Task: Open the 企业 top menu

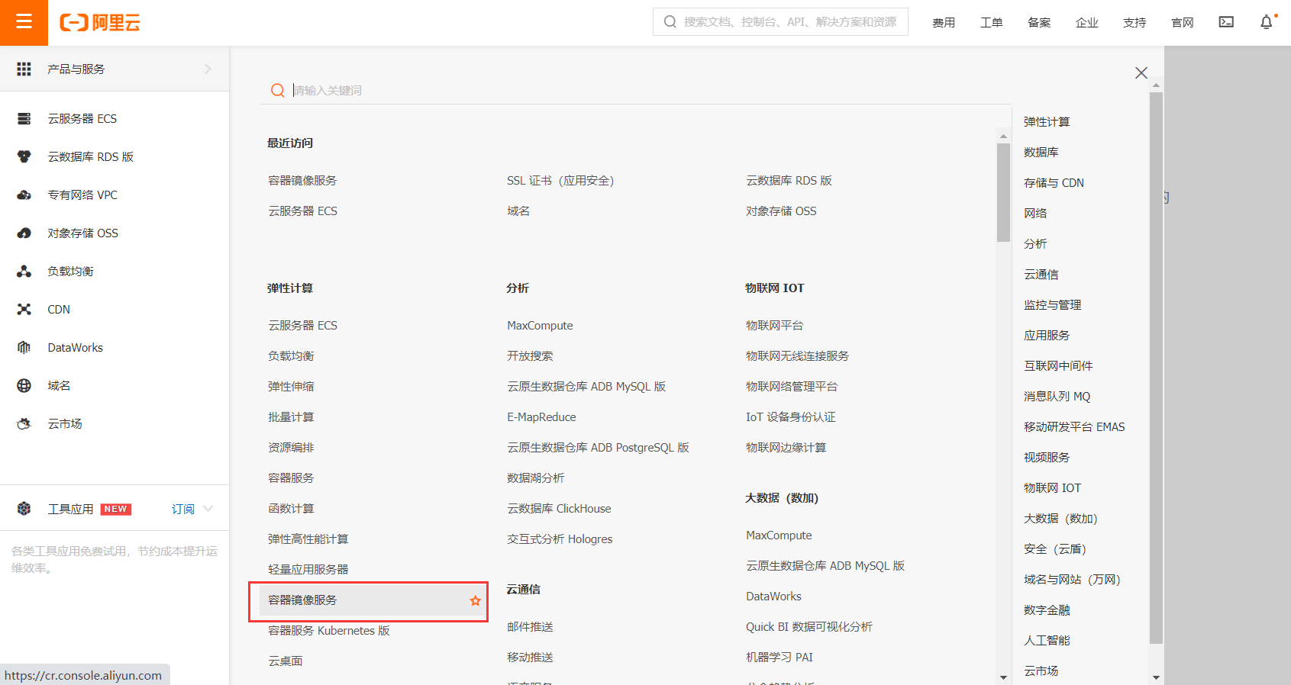Action: point(1087,23)
